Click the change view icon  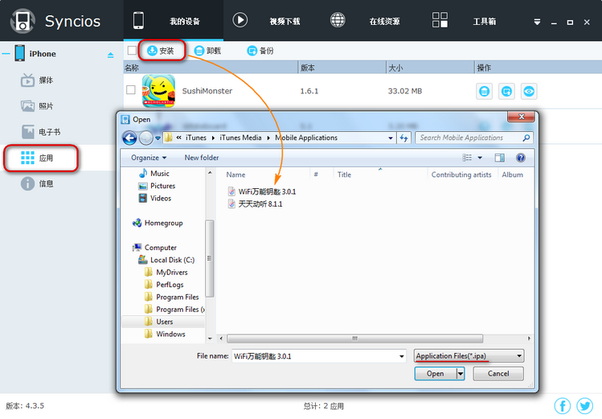467,158
